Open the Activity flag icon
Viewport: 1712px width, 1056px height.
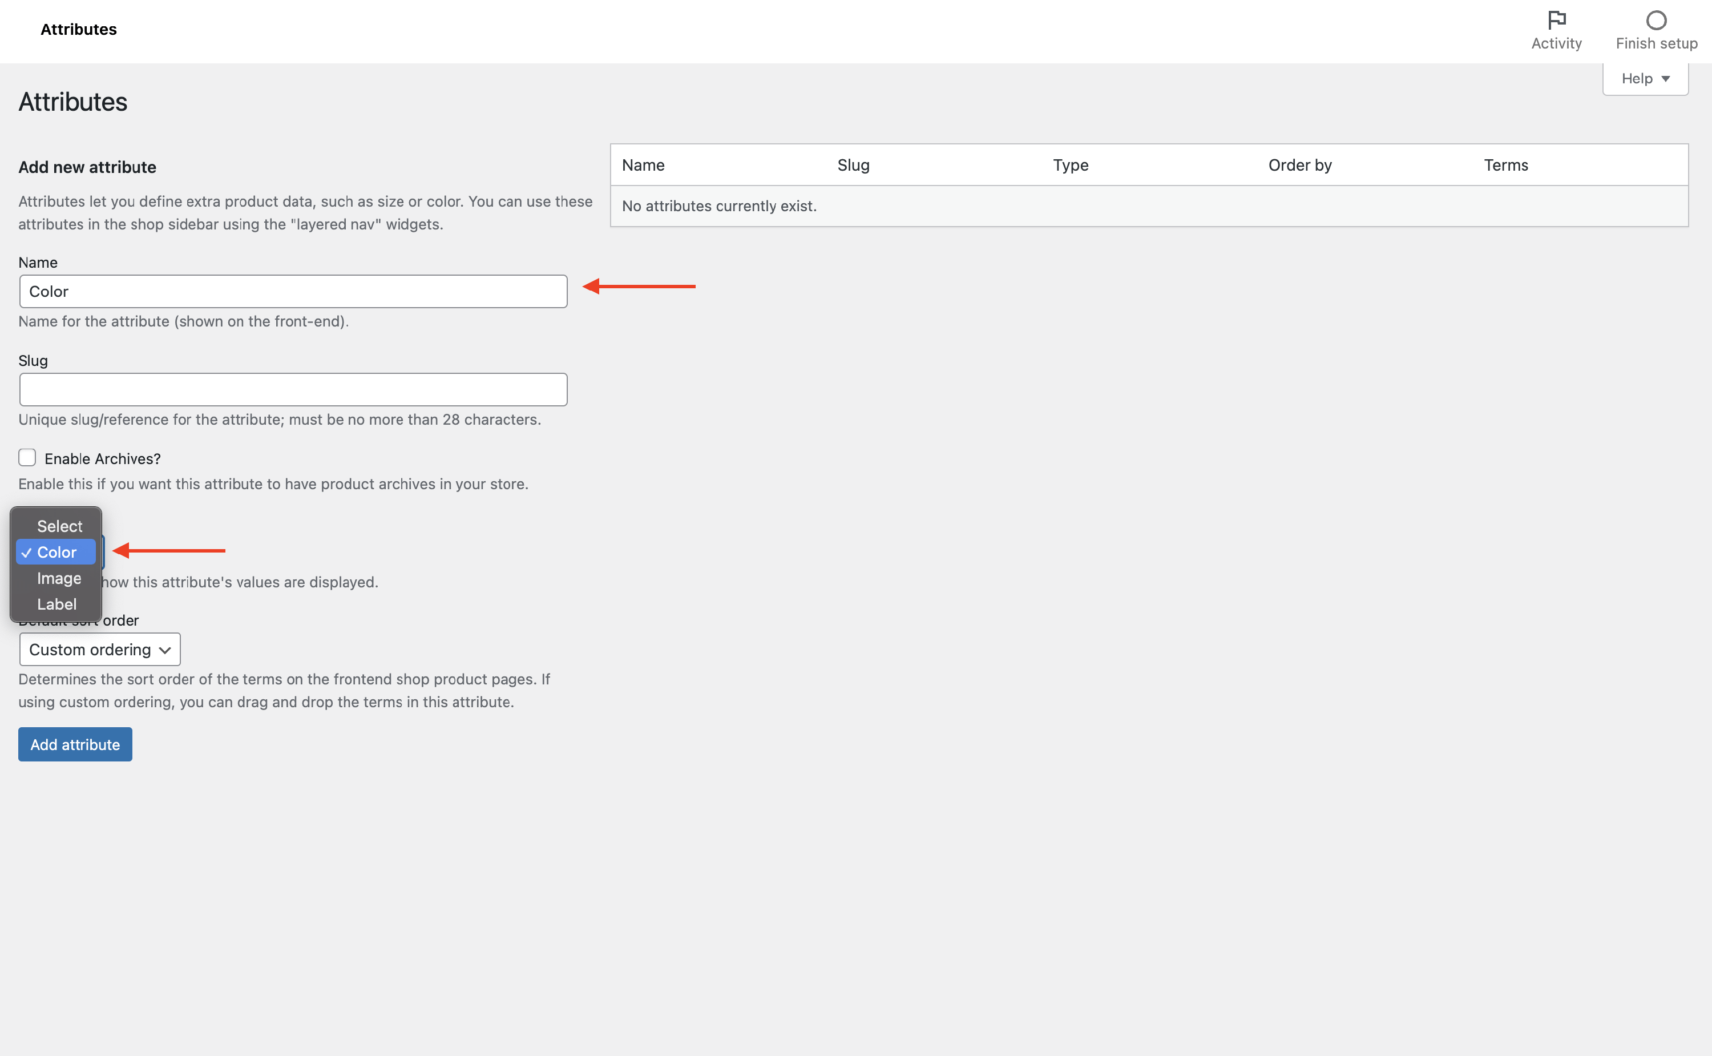tap(1556, 19)
